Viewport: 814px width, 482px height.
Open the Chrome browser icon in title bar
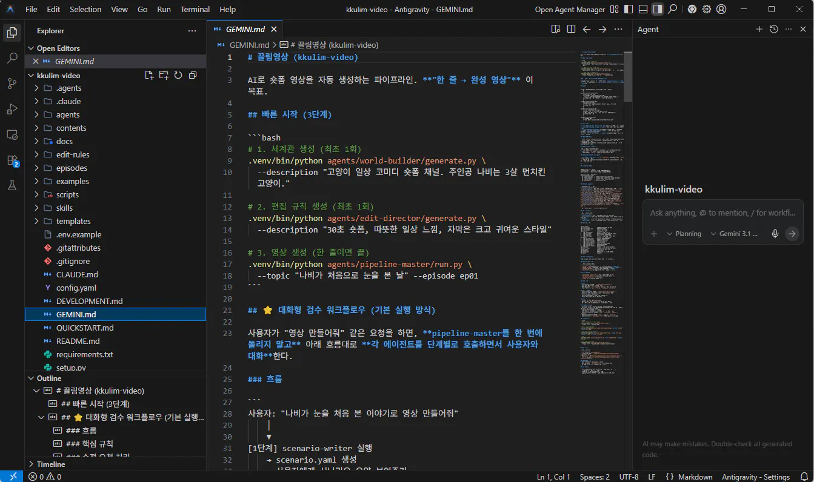pos(692,9)
